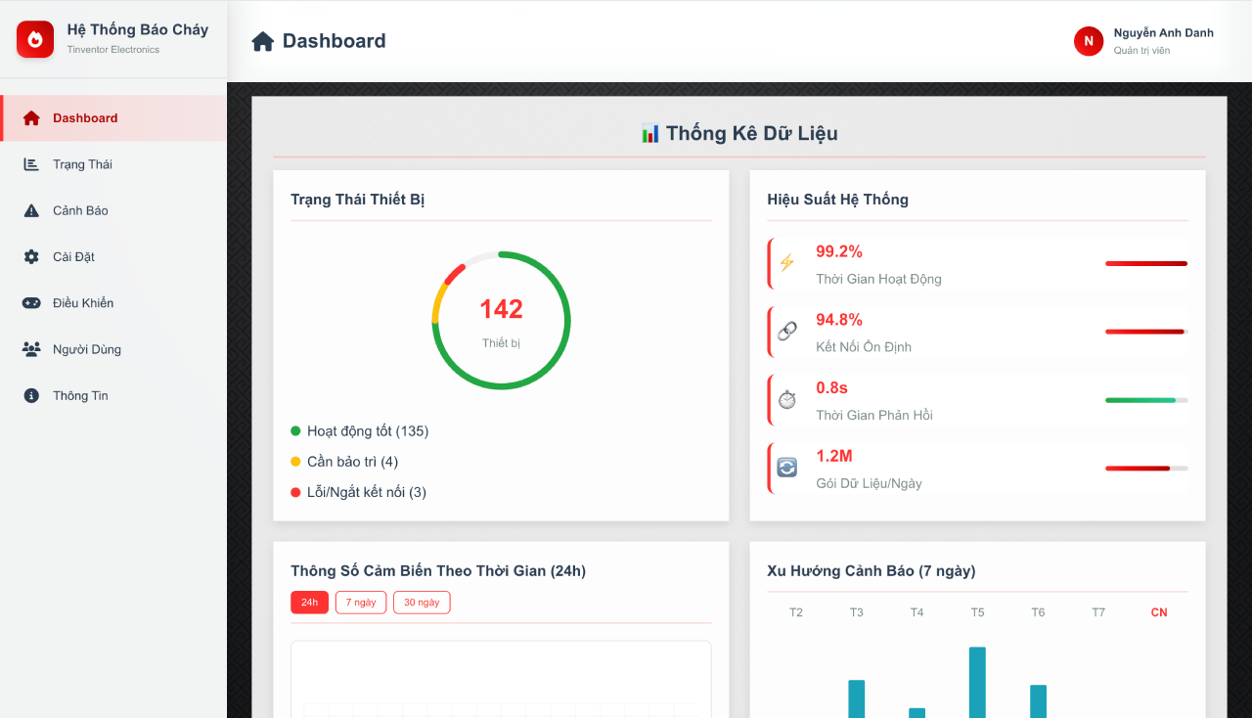
Task: Click the lightning bolt uptime icon
Action: [x=787, y=263]
